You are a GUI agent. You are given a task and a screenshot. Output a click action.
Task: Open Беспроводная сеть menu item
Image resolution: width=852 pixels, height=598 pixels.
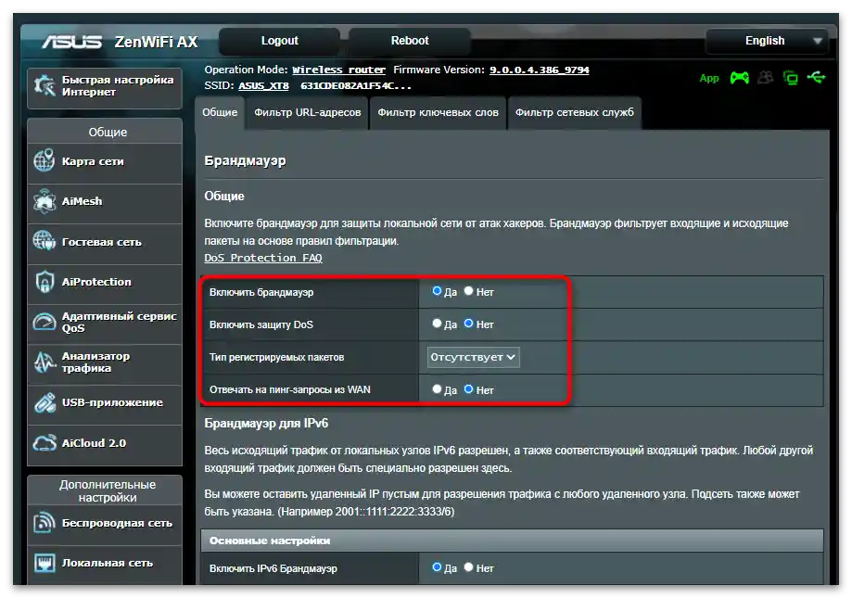click(x=105, y=523)
